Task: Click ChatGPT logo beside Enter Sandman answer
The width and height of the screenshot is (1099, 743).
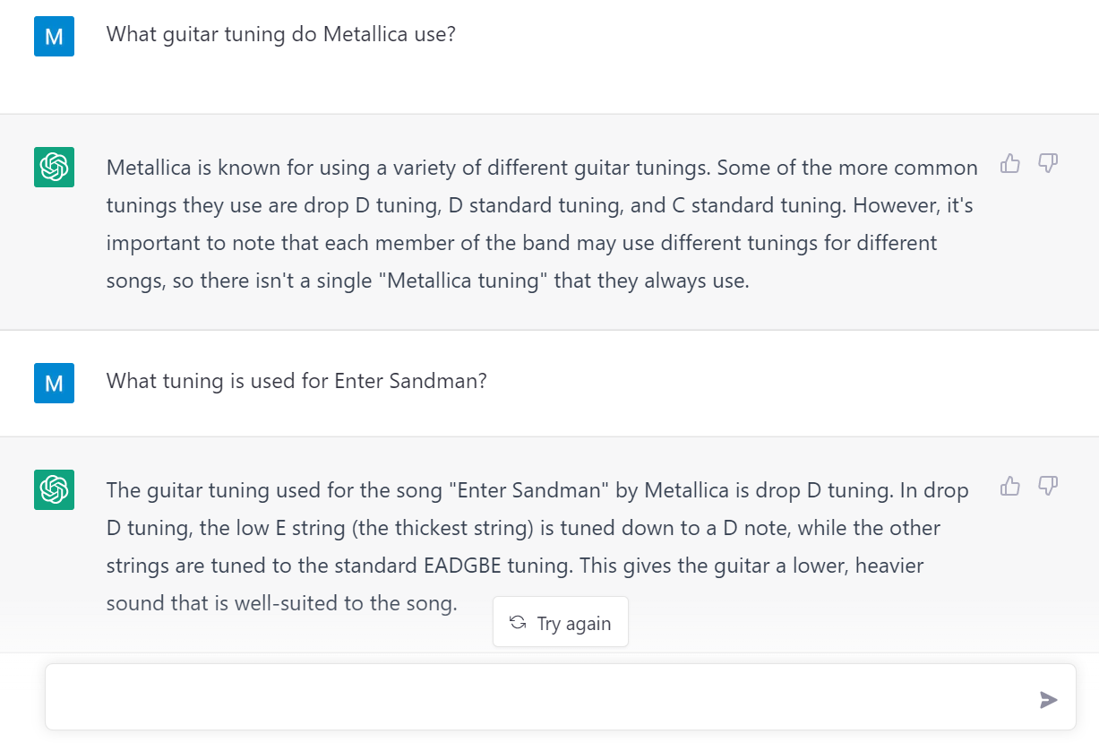Action: point(54,490)
